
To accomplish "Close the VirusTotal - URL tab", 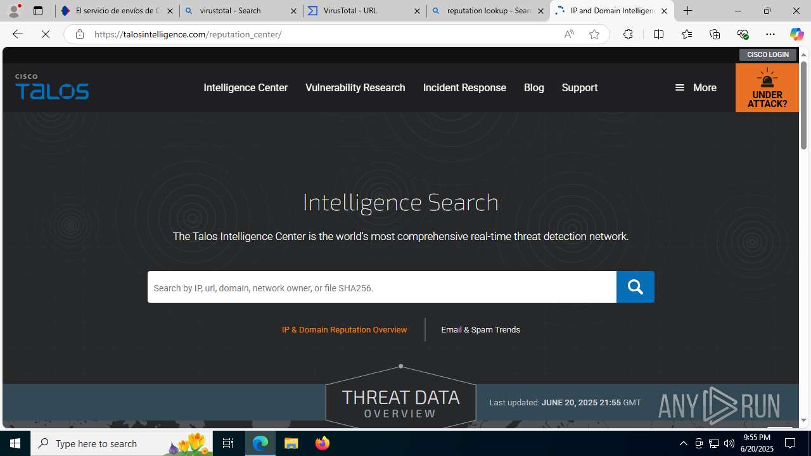I will (417, 11).
